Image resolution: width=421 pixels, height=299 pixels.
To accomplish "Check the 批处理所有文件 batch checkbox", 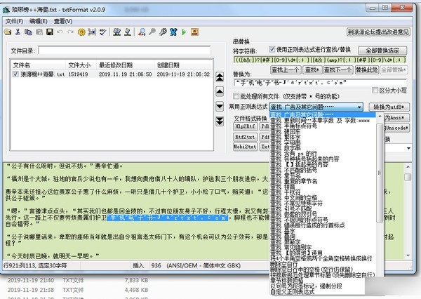I will point(236,95).
